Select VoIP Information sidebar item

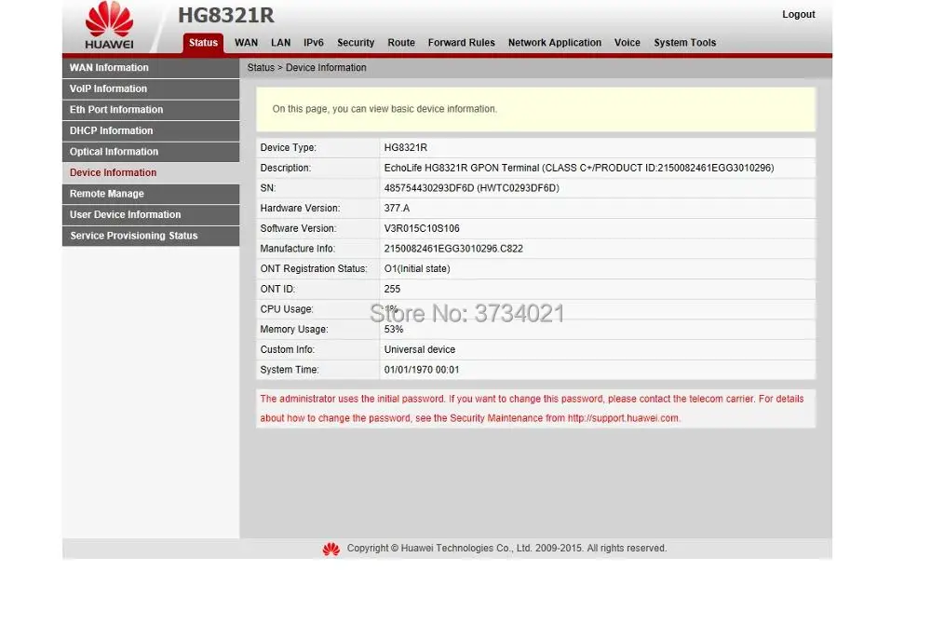coord(151,88)
